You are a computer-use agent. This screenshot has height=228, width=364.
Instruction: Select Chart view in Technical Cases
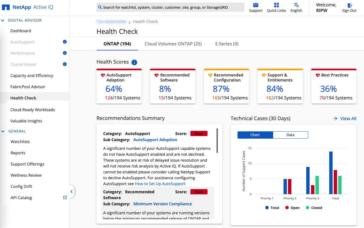255,135
